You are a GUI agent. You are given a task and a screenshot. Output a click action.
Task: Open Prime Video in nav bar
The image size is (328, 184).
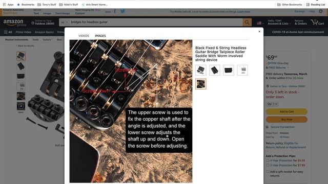coord(24,32)
